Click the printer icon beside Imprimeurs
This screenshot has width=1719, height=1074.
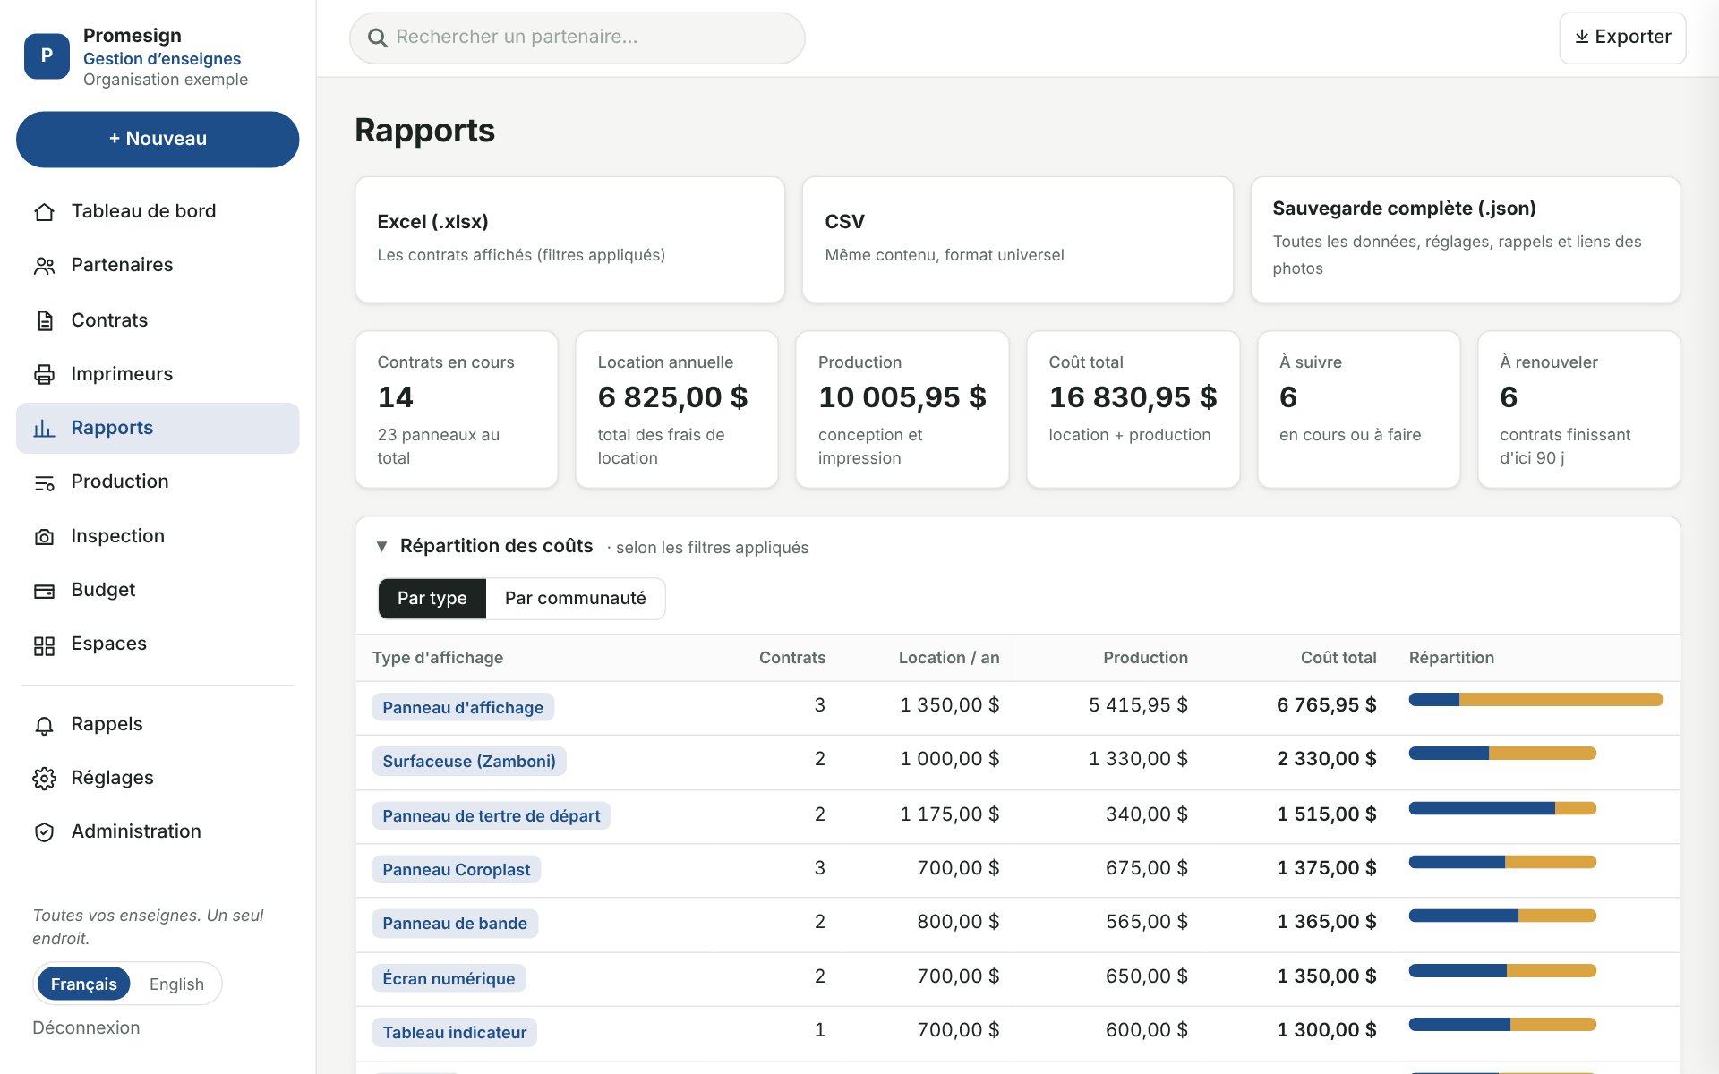[x=44, y=374]
